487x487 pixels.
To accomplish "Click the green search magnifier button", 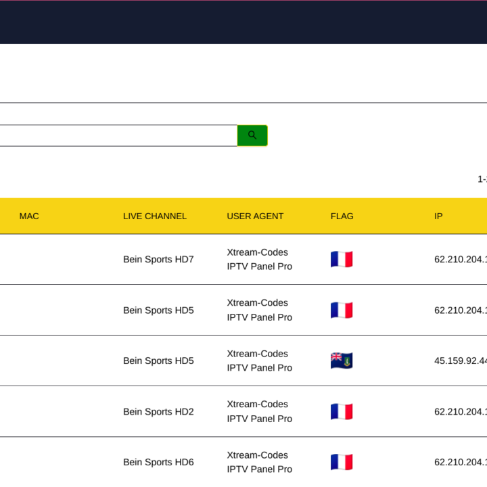I will tap(252, 135).
